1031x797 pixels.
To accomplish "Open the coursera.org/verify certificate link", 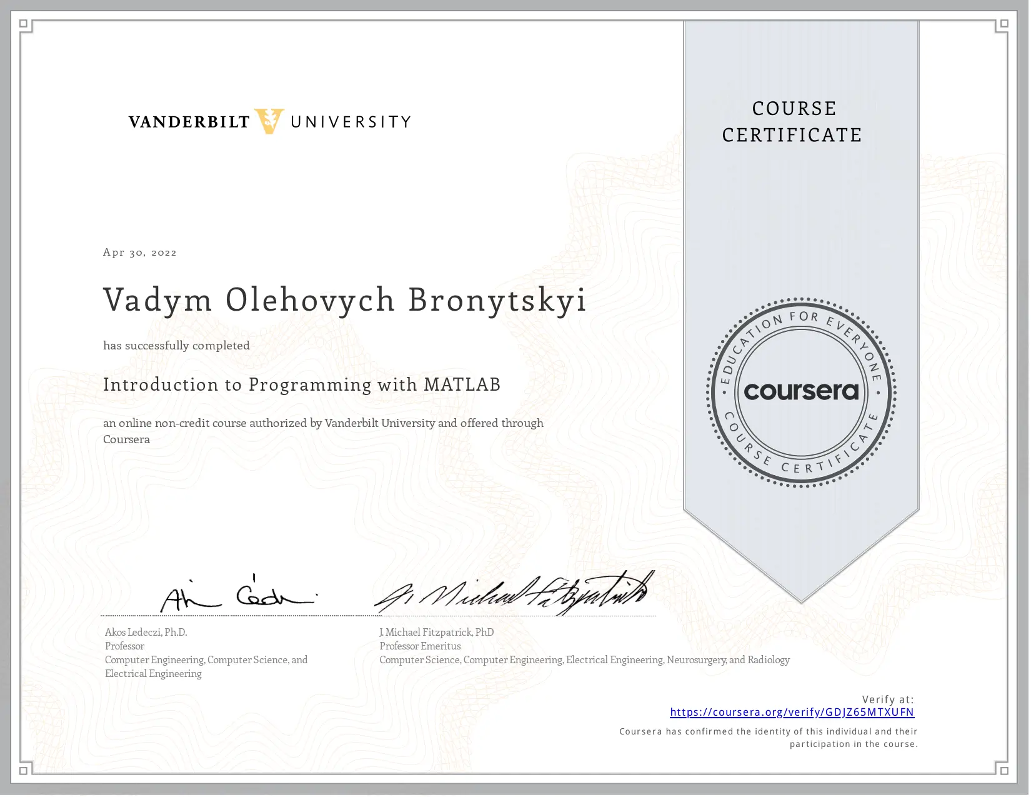I will click(x=792, y=712).
